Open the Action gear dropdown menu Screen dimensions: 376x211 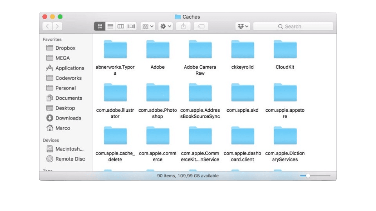[x=166, y=27]
